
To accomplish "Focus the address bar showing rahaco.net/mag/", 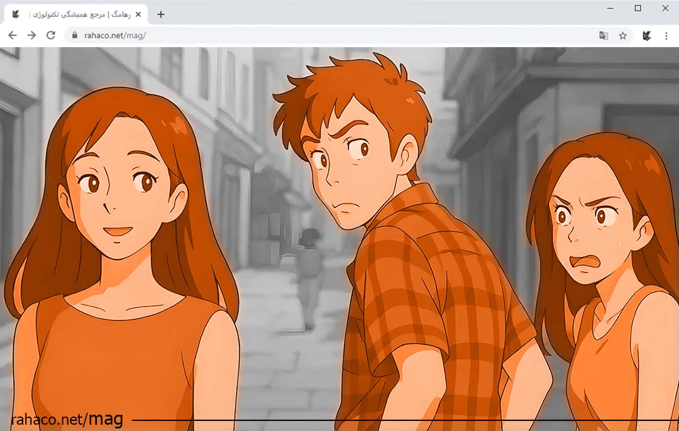I will click(314, 36).
